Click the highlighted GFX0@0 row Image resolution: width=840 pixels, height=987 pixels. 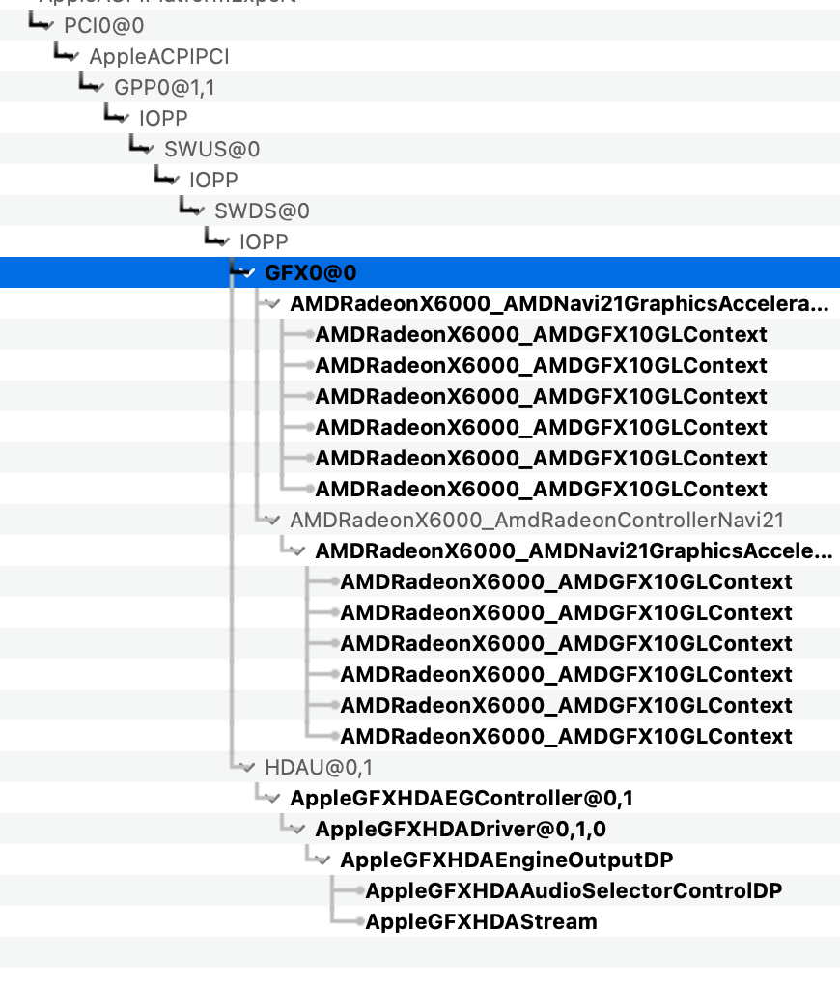point(420,272)
